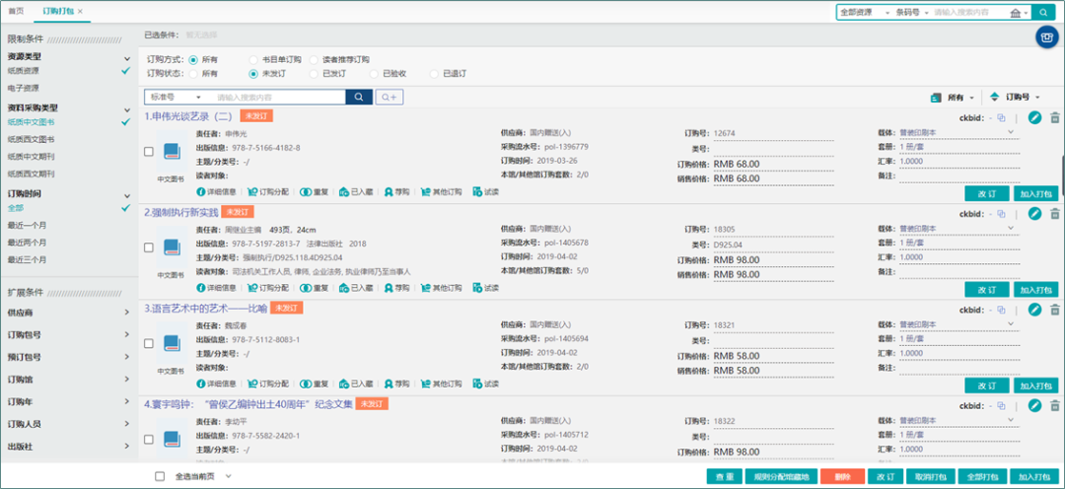View 已入藏 holdings for 申伟光谈艺录
This screenshot has height=489, width=1065.
point(357,191)
